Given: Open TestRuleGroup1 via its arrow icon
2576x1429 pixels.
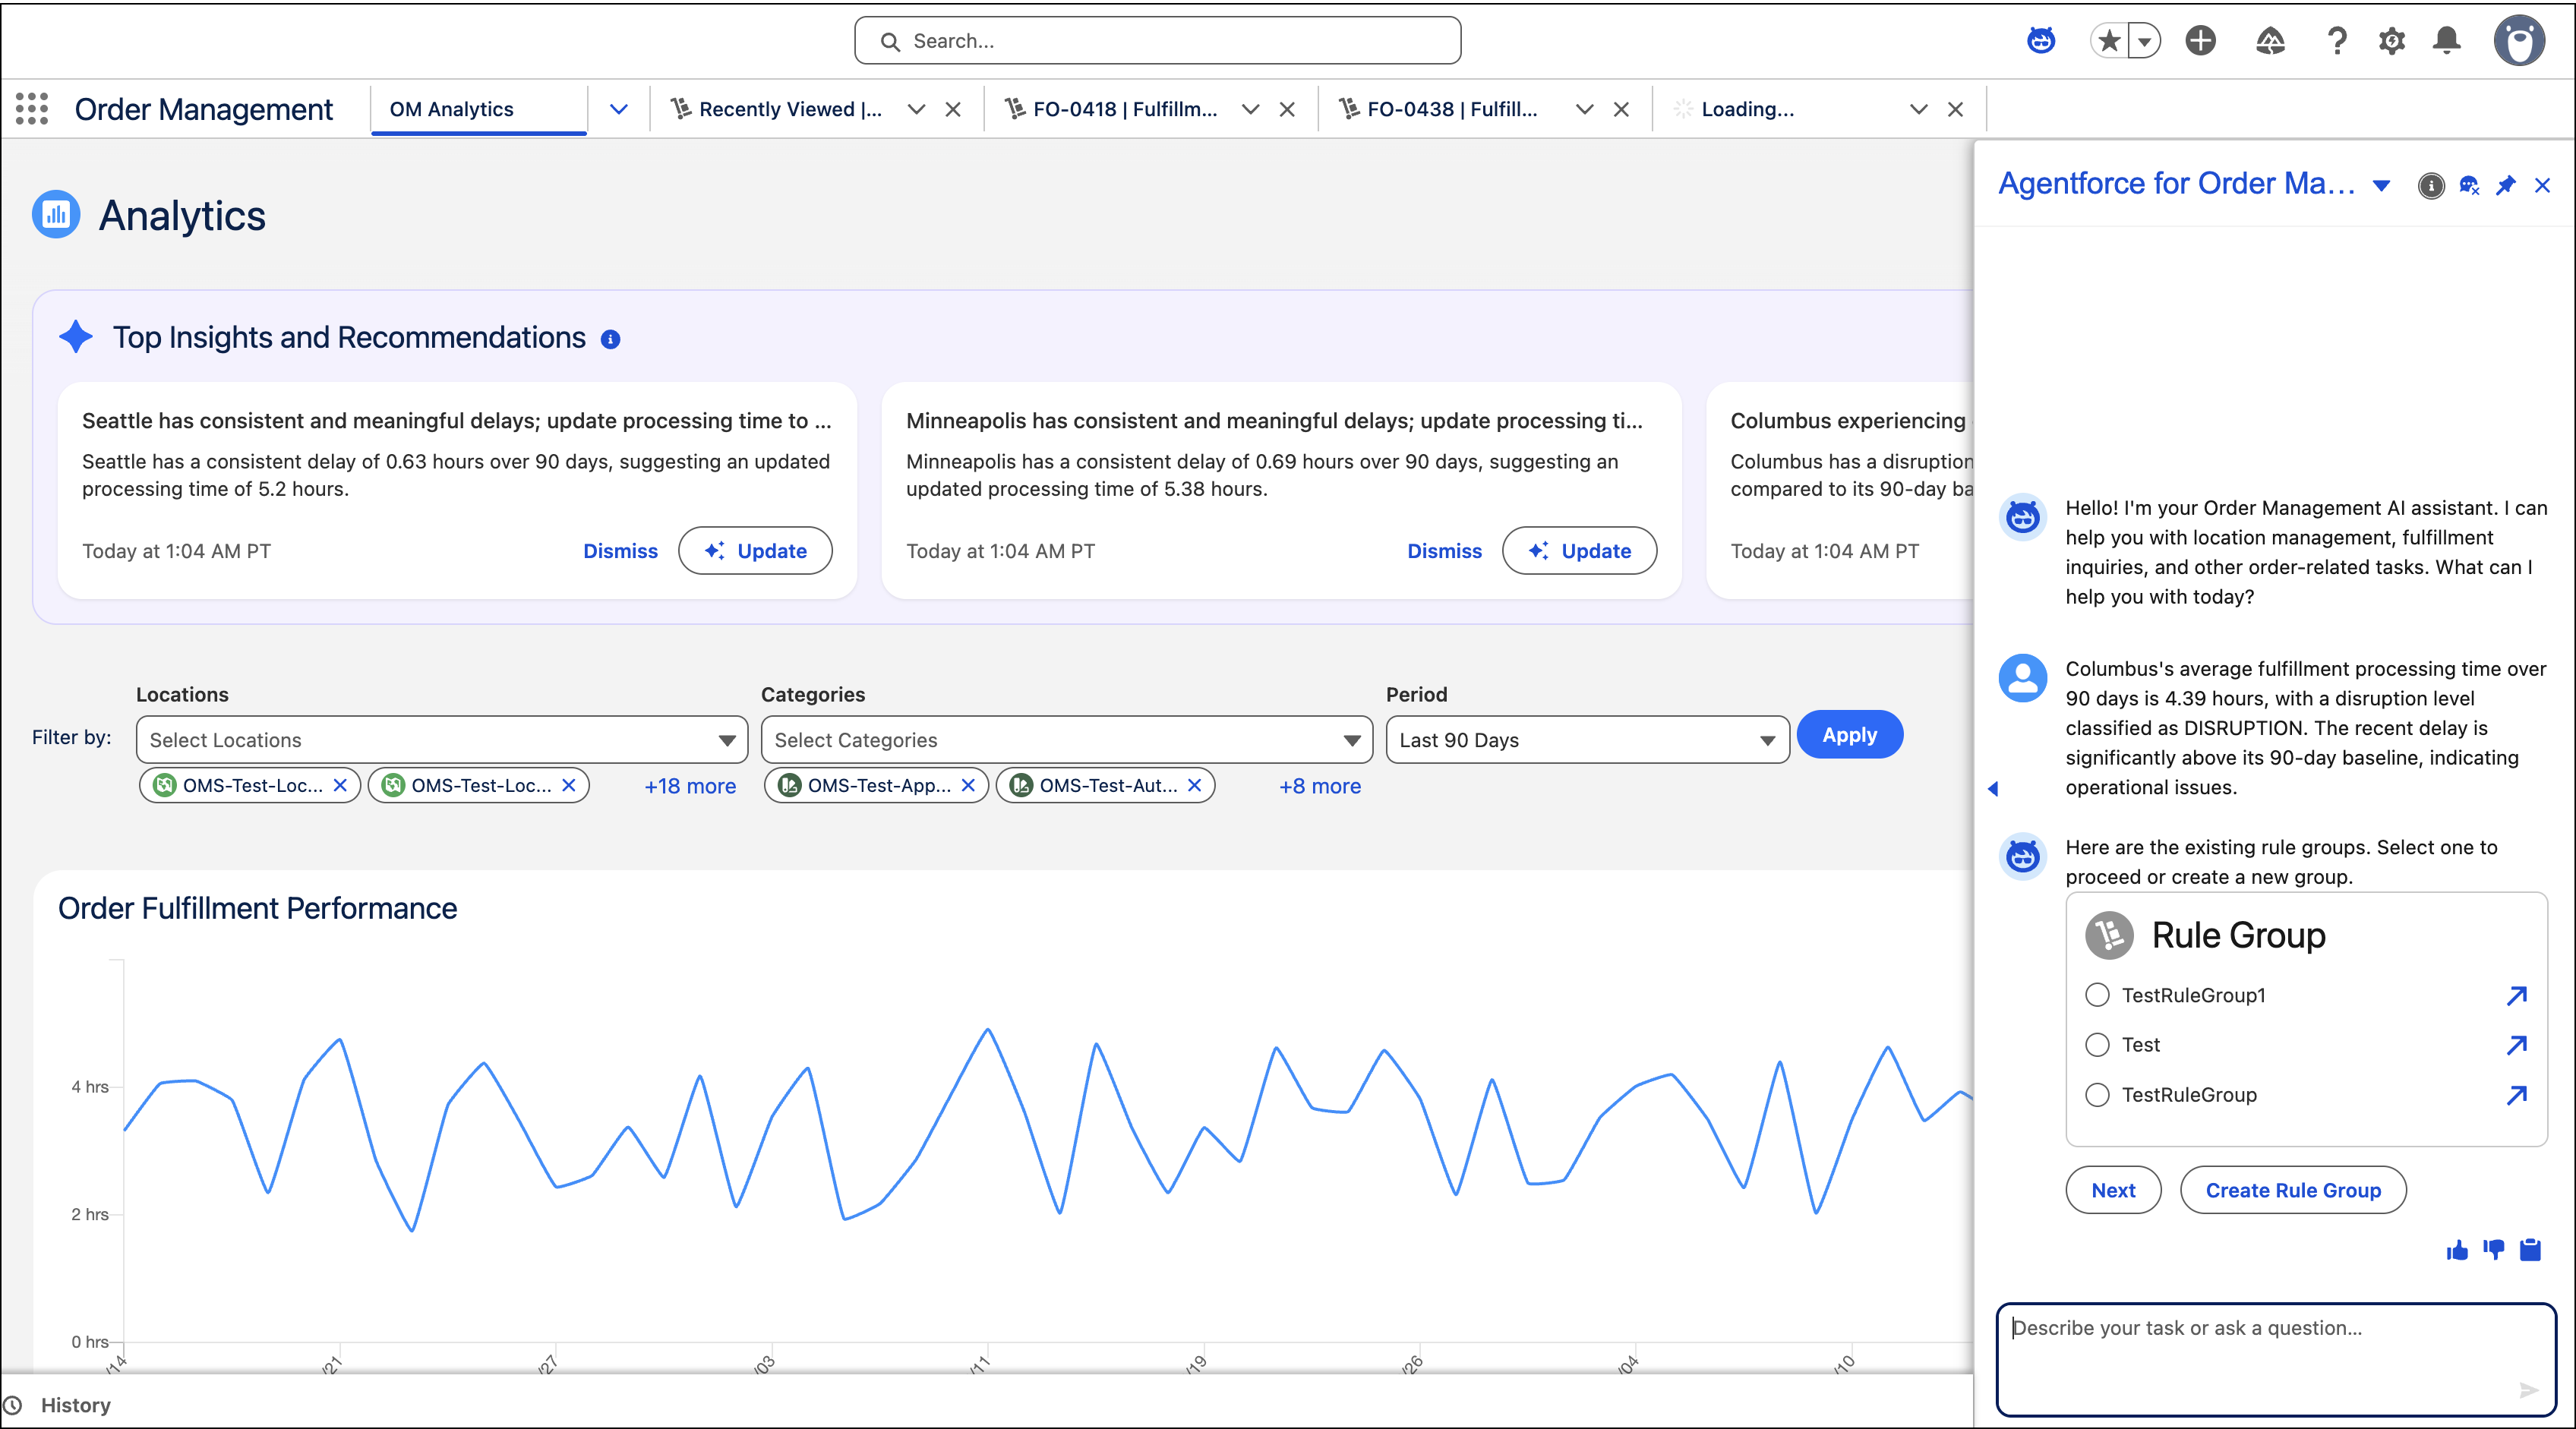Looking at the screenshot, I should (x=2517, y=995).
